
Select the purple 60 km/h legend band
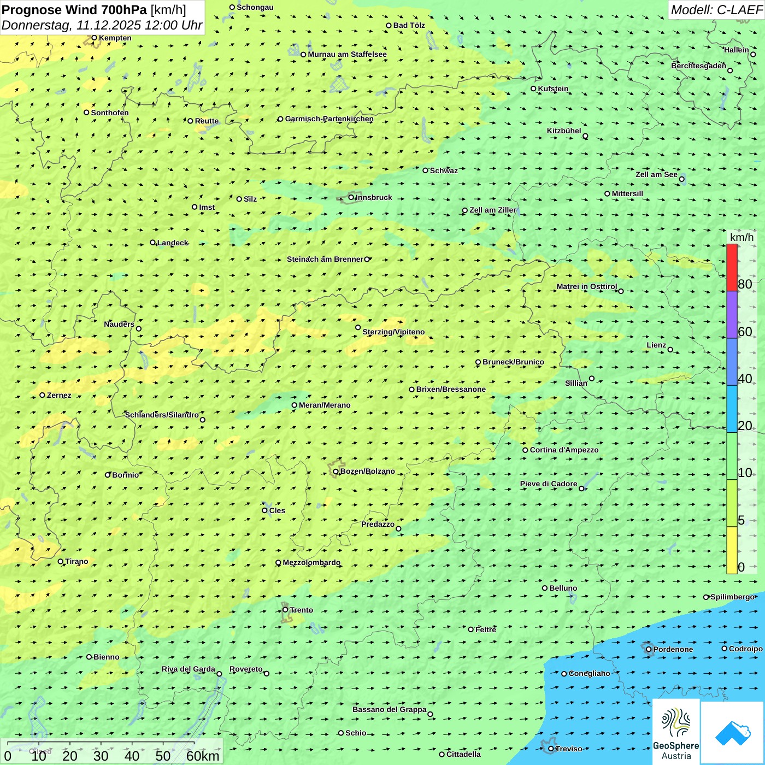point(732,315)
